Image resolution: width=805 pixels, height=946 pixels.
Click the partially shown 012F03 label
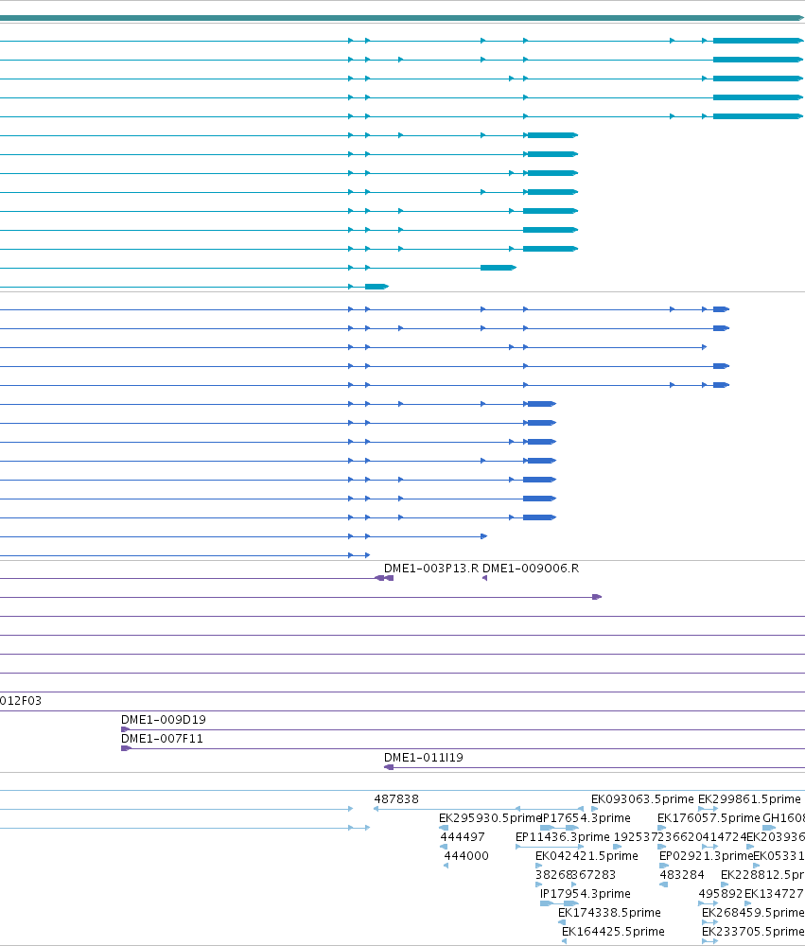[x=21, y=701]
